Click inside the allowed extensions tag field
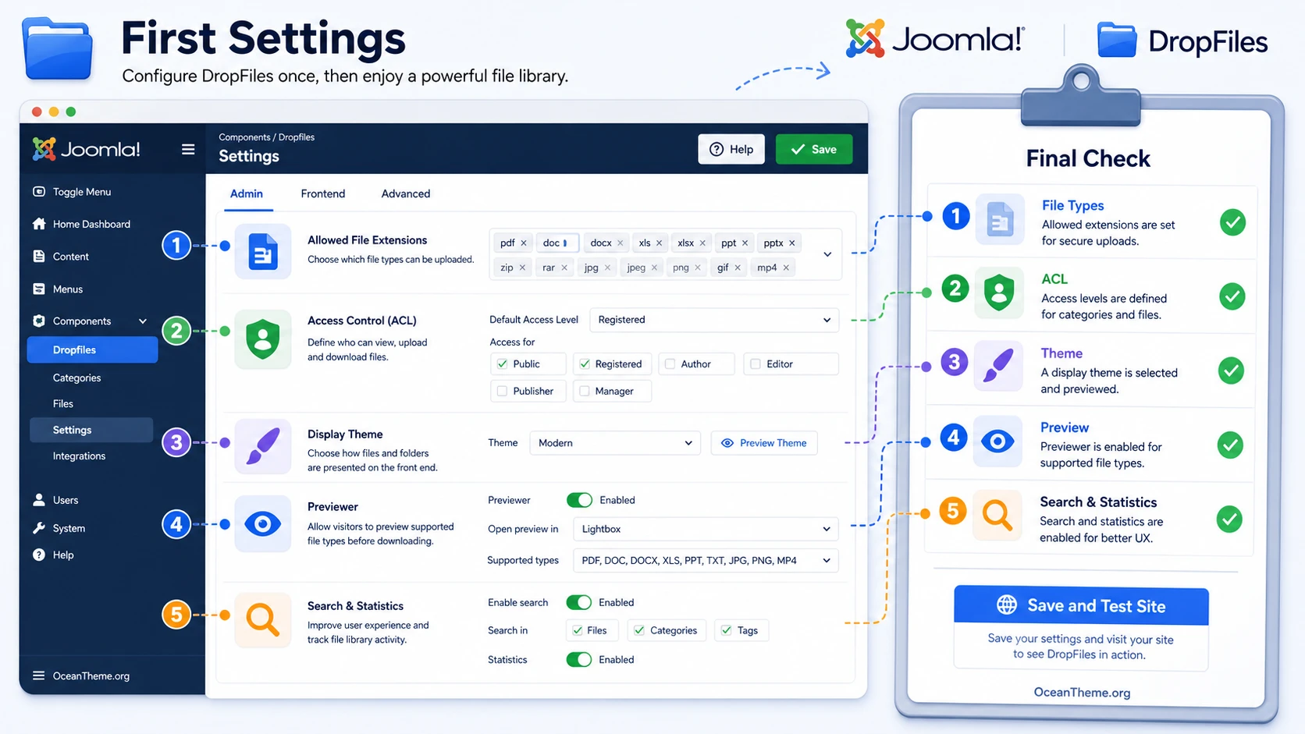Viewport: 1305px width, 734px height. (665, 254)
